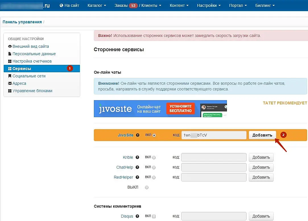308x221 pixels.
Task: Select the ВЫКЛ radio button for chats
Action: point(147,187)
